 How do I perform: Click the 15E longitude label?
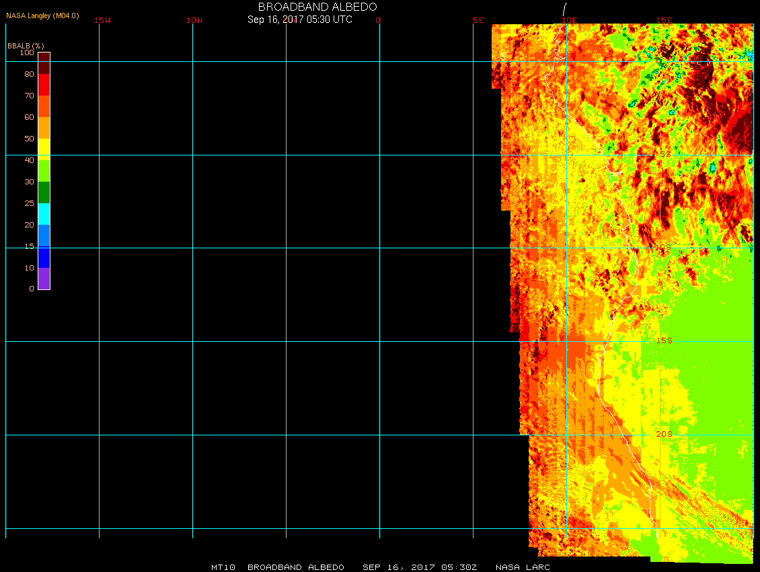664,20
